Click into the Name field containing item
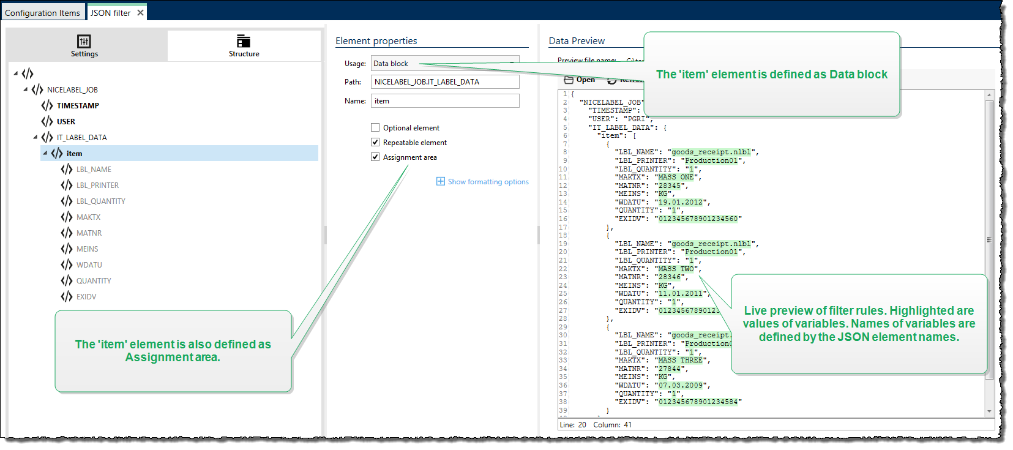This screenshot has width=1013, height=450. [x=445, y=101]
